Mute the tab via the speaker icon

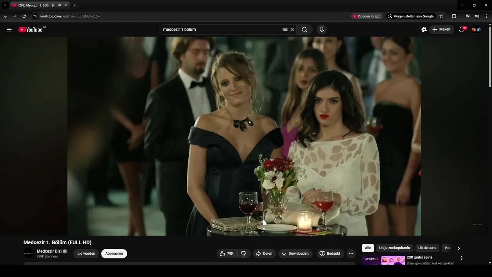[60, 5]
